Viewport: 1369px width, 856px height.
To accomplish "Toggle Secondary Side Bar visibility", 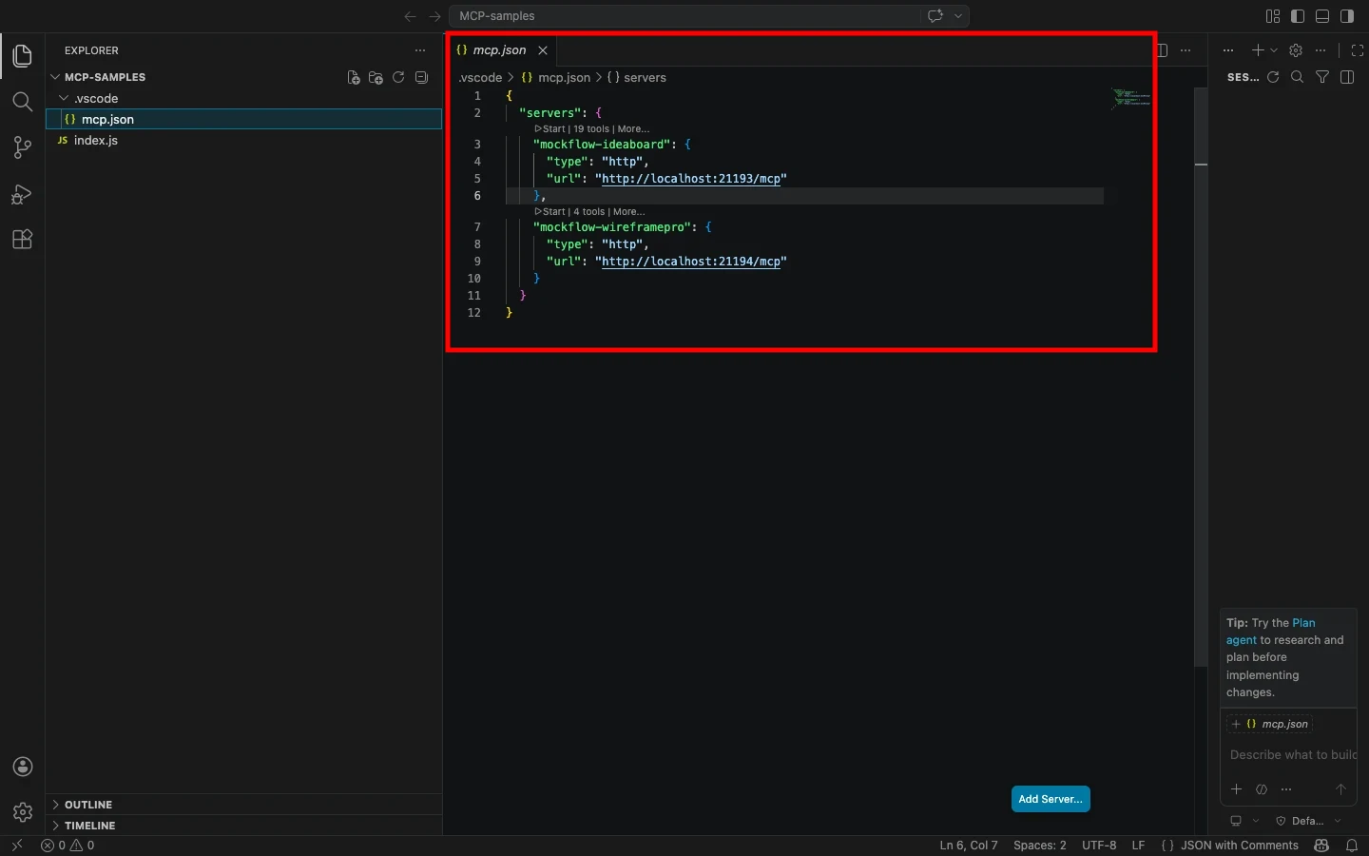I will pos(1347,16).
